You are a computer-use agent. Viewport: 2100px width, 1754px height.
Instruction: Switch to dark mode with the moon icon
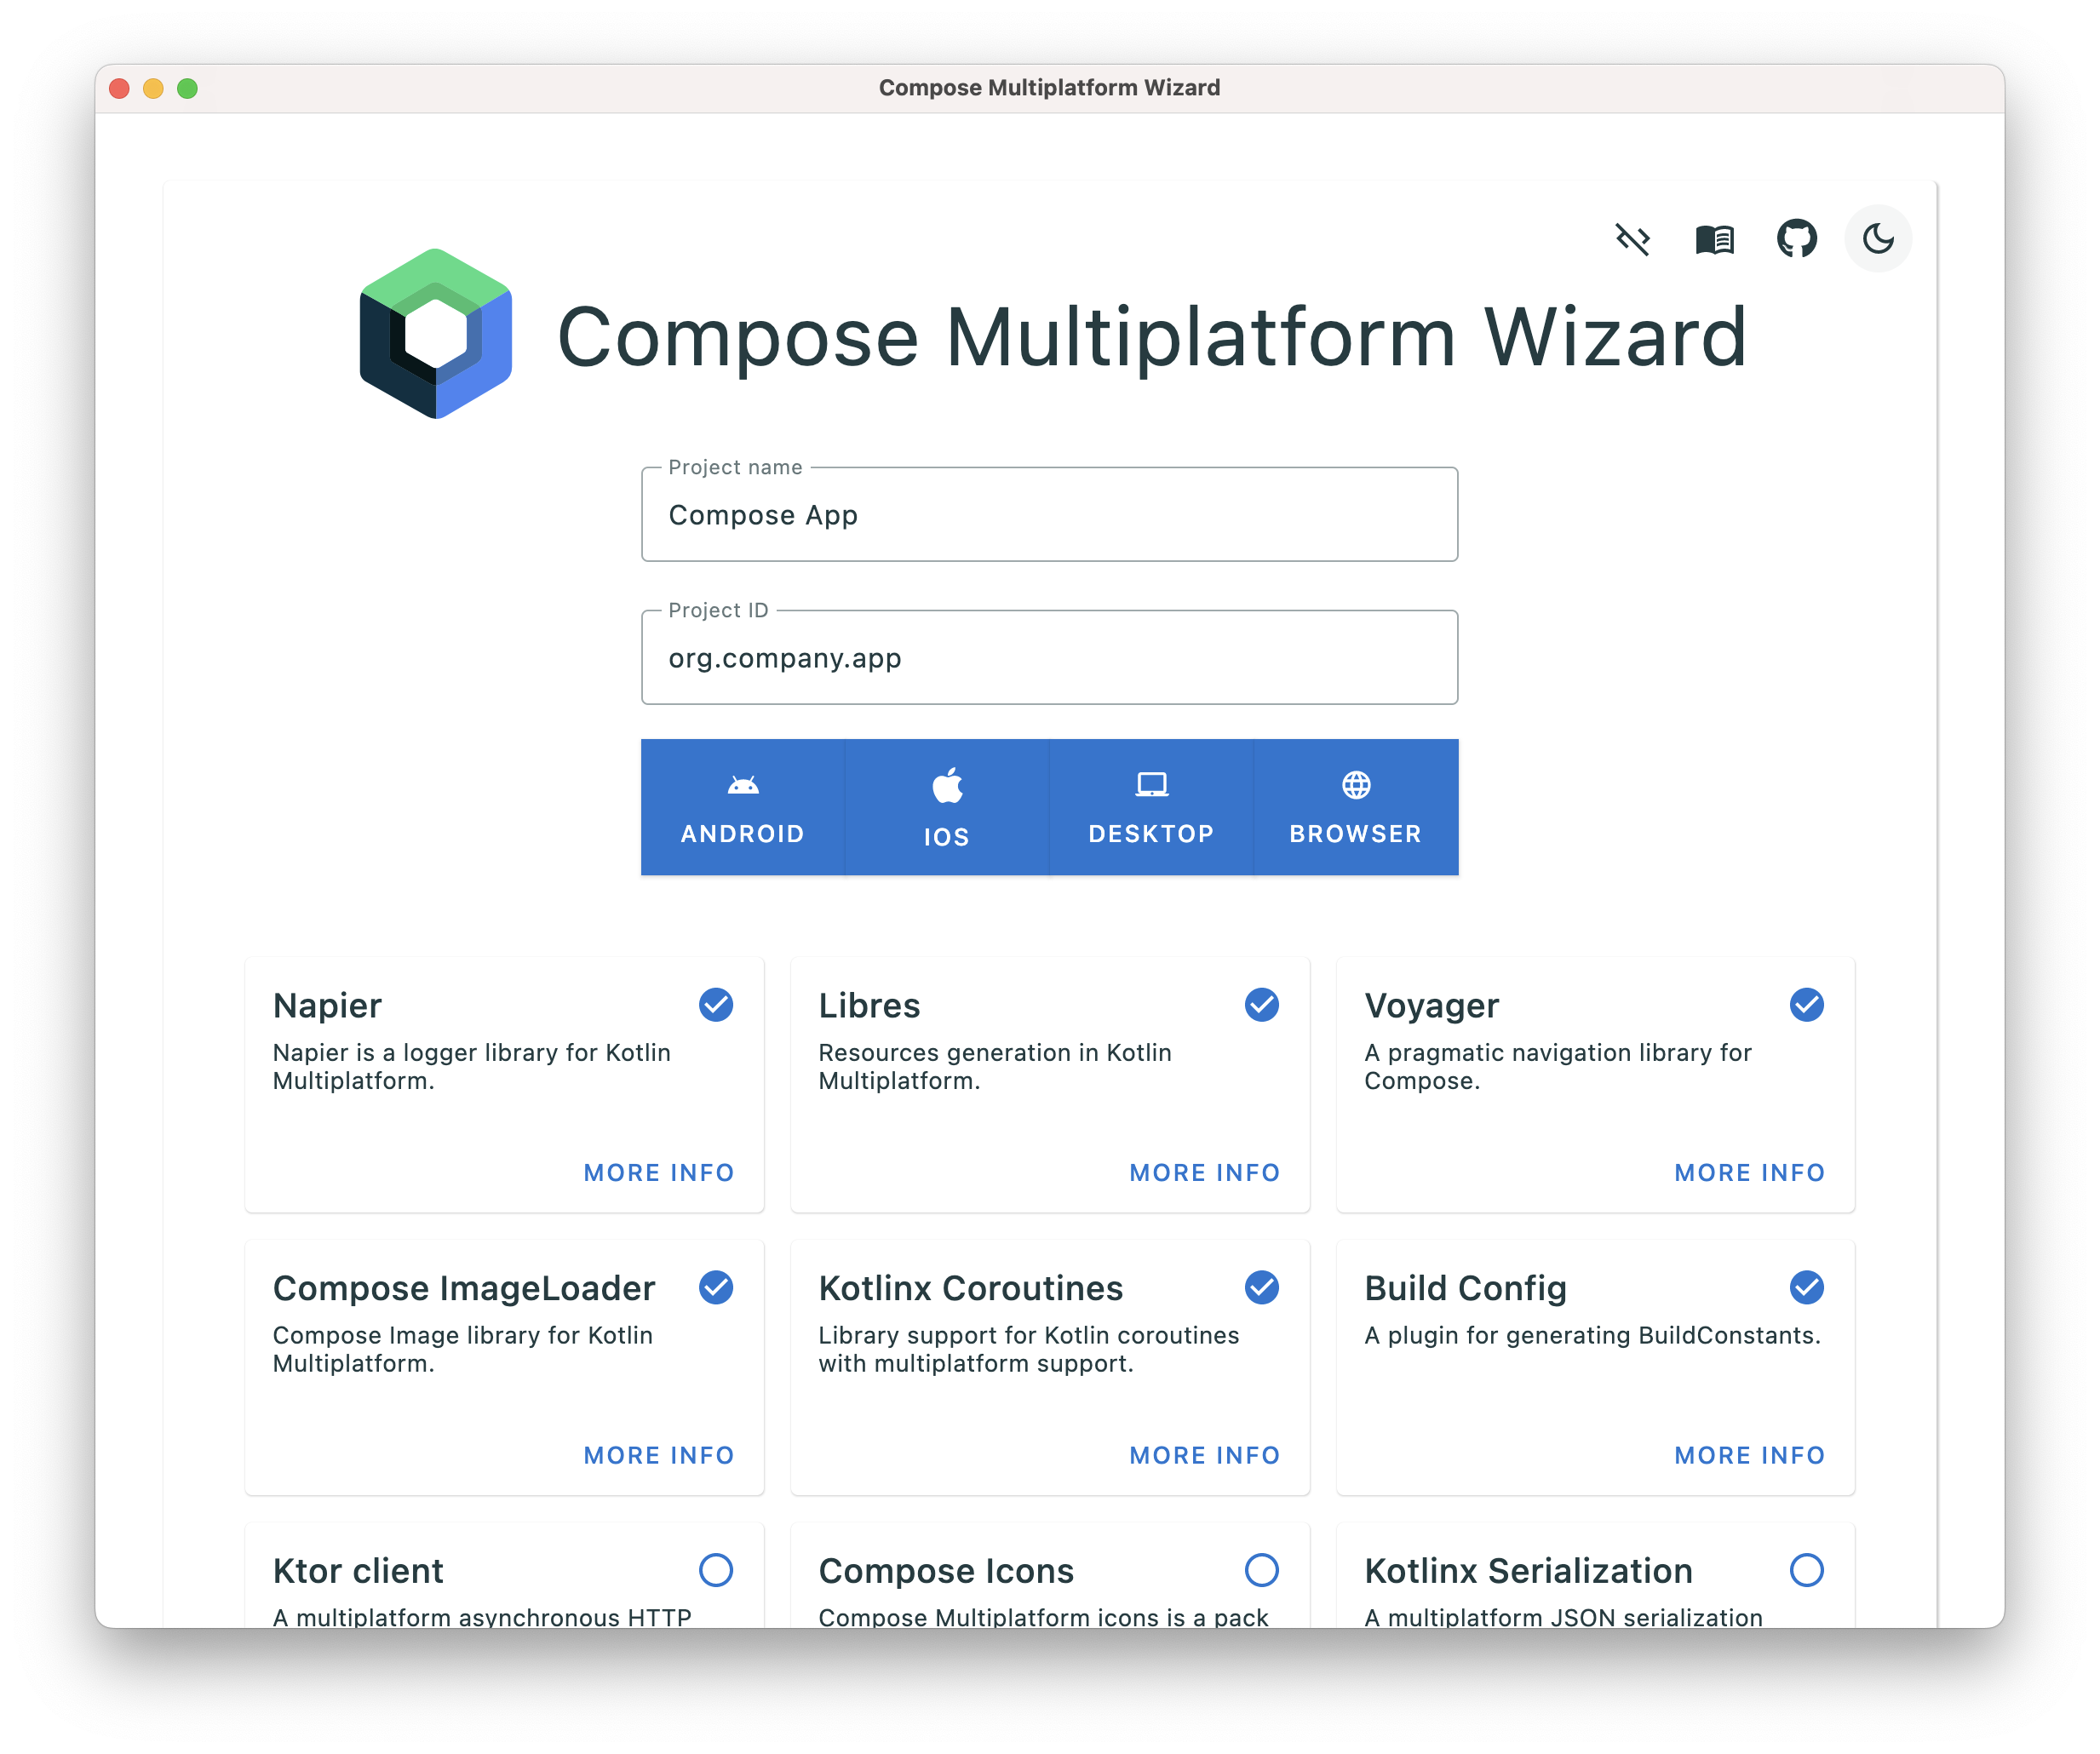pos(1877,239)
